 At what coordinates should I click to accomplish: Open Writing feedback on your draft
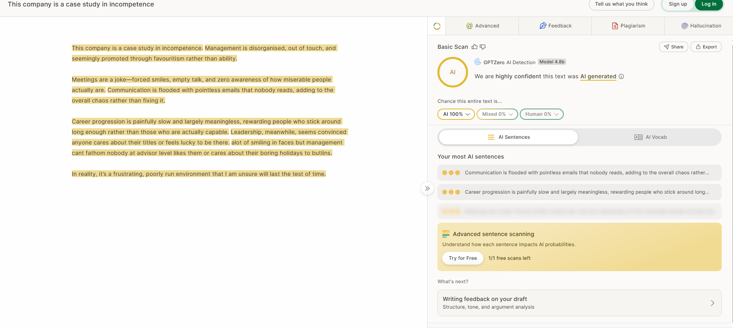pyautogui.click(x=580, y=303)
